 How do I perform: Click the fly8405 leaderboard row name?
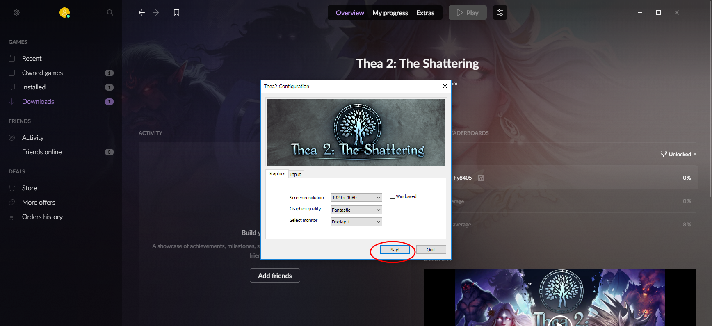pos(463,178)
